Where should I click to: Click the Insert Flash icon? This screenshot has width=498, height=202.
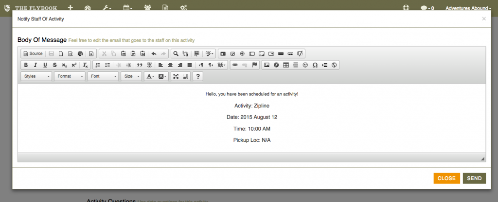[x=276, y=65]
